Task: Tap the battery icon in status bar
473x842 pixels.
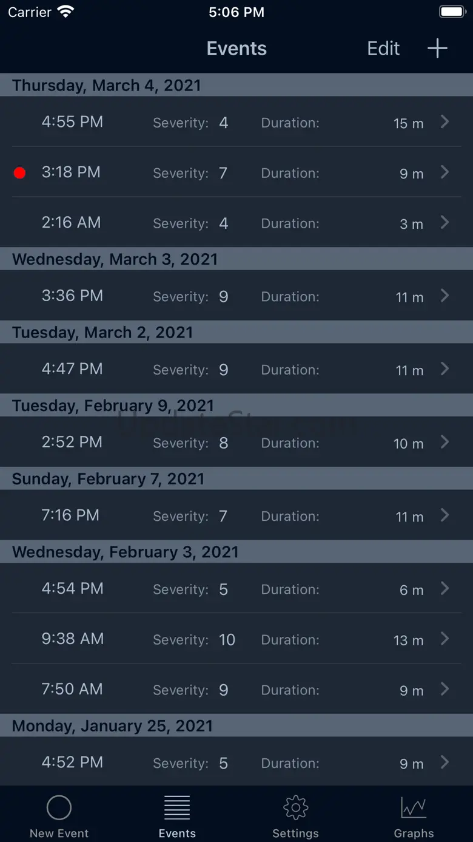Action: [x=452, y=12]
